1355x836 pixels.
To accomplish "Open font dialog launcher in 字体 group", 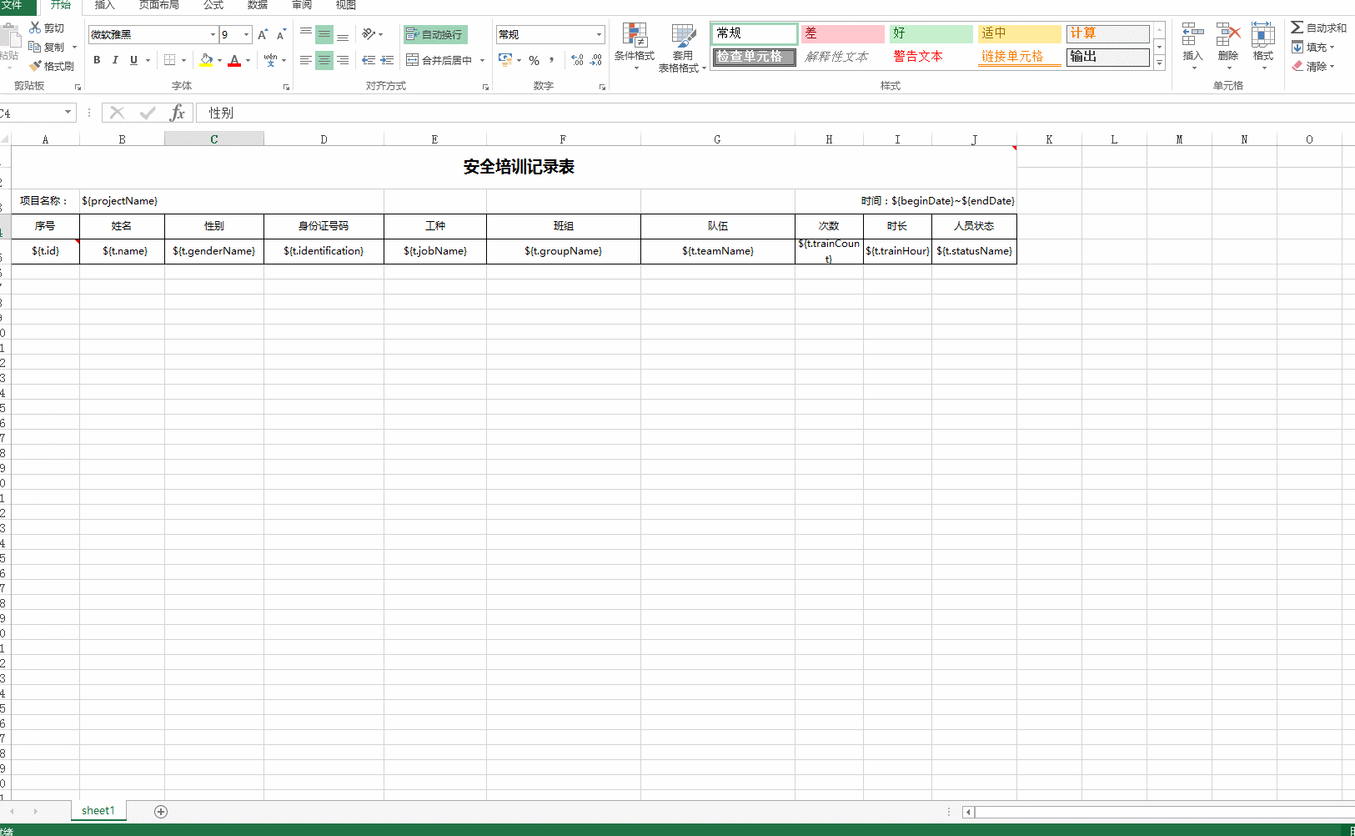I will click(x=286, y=87).
